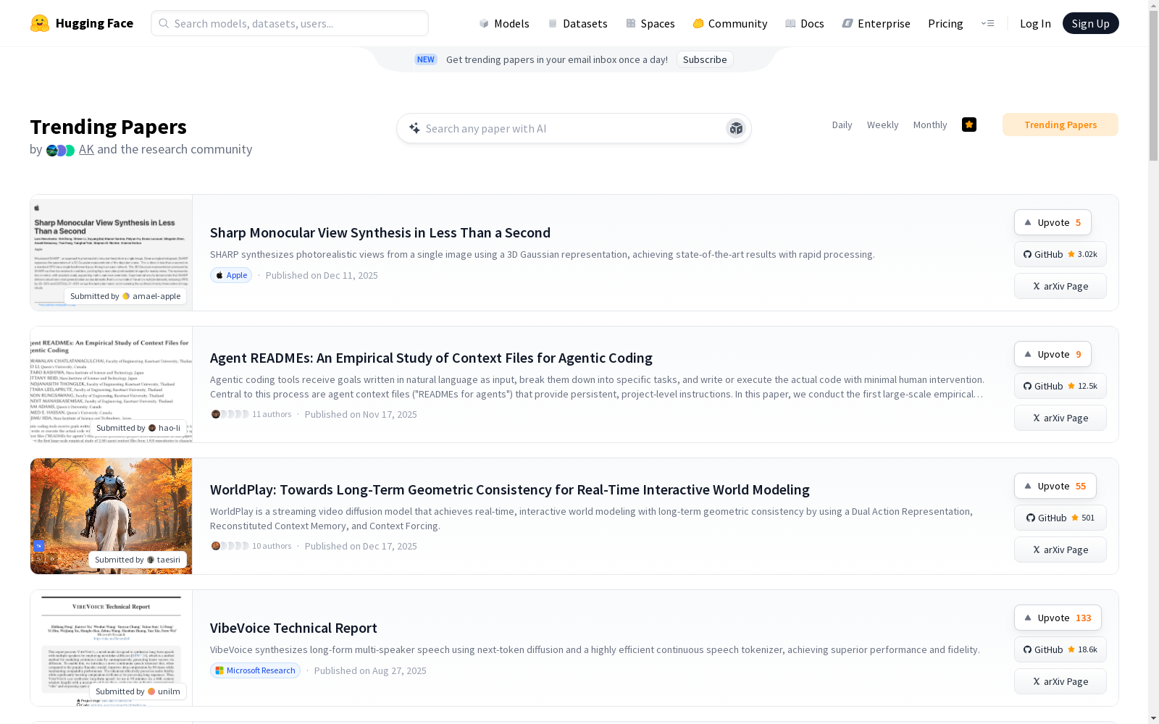
Task: Open the Agent READMEs paper title
Action: click(x=431, y=358)
